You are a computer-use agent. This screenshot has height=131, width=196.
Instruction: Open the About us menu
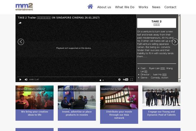click(x=104, y=7)
